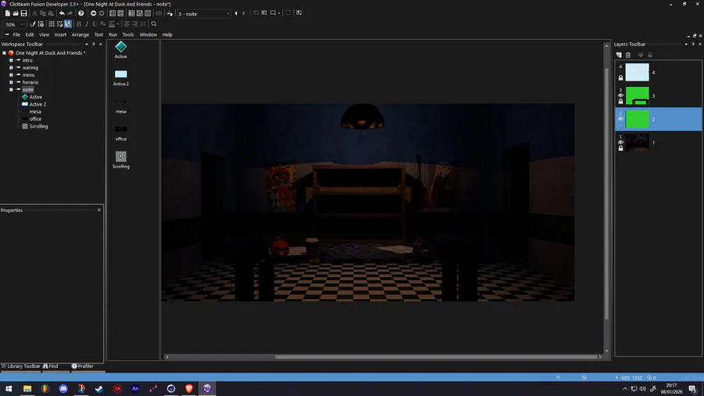704x396 pixels.
Task: Open Steam from the Windows taskbar
Action: [x=99, y=389]
